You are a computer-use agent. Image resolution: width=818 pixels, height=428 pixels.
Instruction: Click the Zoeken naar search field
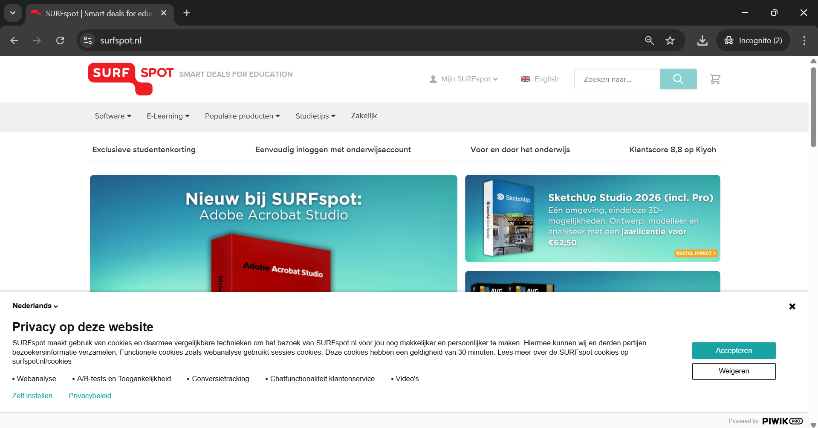click(x=617, y=79)
